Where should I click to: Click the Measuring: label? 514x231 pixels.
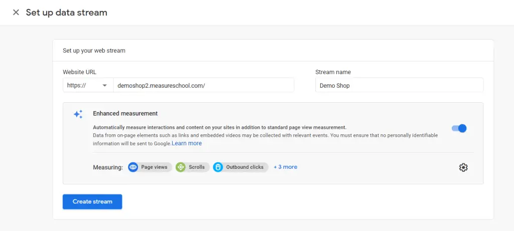(x=108, y=167)
